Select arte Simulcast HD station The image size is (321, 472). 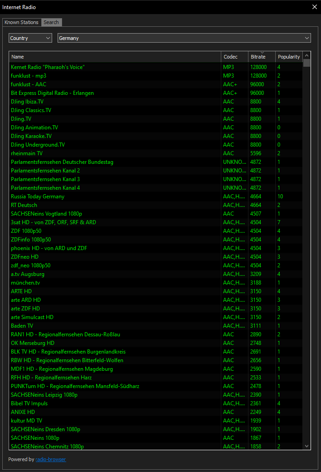156,317
